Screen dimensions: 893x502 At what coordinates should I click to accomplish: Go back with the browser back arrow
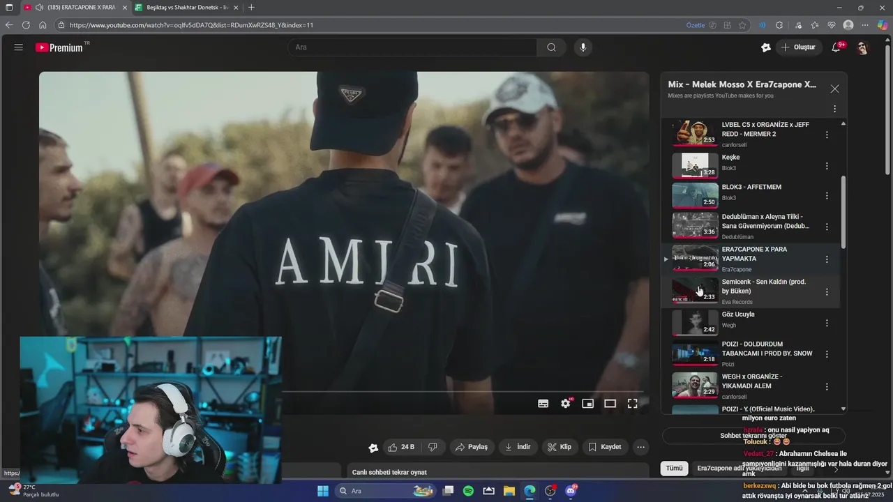point(9,25)
